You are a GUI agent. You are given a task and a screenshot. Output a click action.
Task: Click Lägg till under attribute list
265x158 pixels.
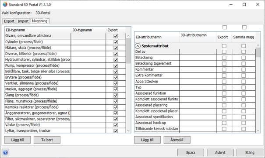(147, 140)
